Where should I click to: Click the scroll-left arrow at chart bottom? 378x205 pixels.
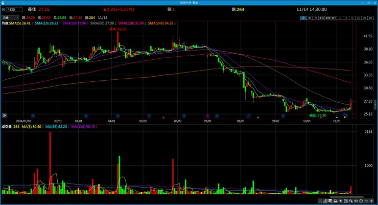point(3,197)
